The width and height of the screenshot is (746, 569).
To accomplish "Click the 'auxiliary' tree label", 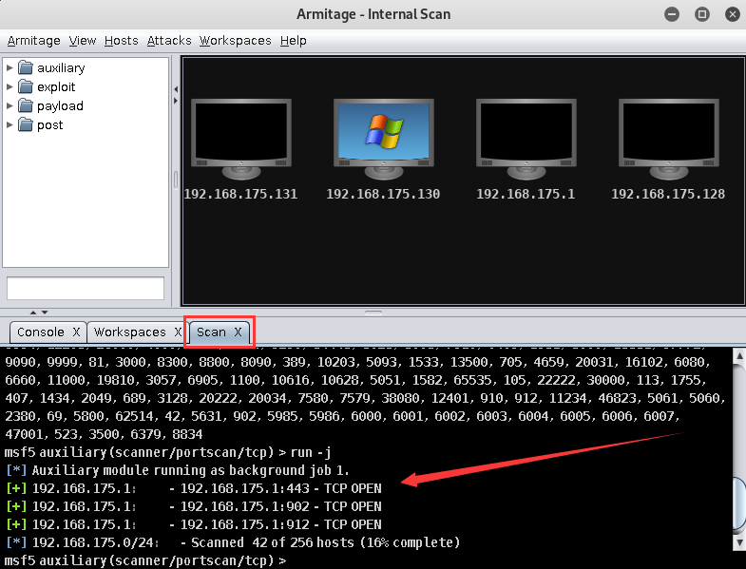I will click(x=61, y=68).
